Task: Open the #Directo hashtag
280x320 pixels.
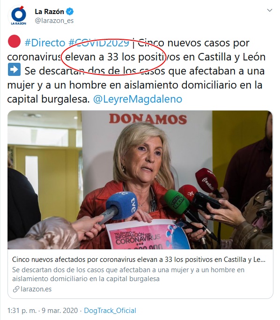Action: 44,43
